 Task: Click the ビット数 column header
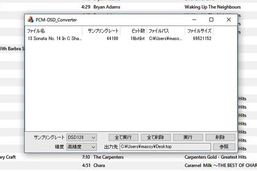click(x=134, y=31)
